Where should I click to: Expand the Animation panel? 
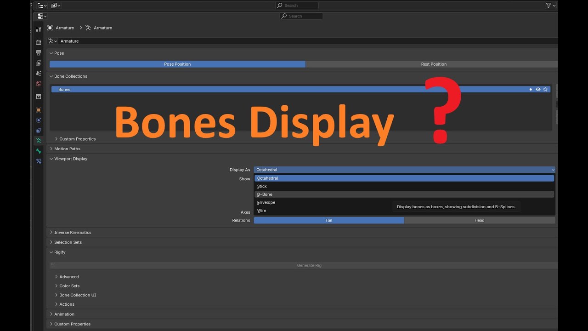click(51, 314)
